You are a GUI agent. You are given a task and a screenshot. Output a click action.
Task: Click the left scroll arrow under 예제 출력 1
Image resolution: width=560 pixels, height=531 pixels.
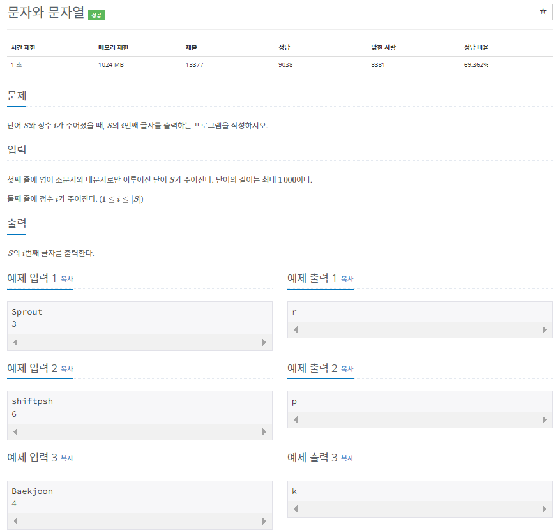point(294,329)
